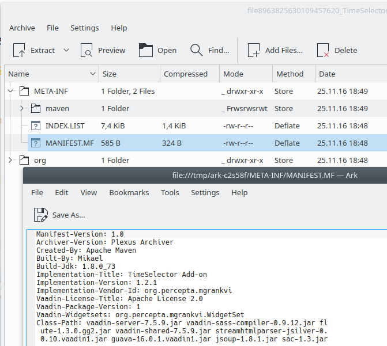The width and height of the screenshot is (387, 346).
Task: Sort by the Mode column header
Action: point(246,74)
